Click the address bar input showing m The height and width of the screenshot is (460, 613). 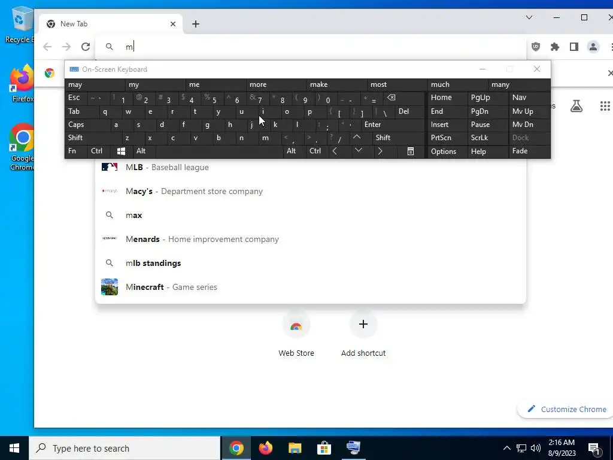(x=311, y=47)
